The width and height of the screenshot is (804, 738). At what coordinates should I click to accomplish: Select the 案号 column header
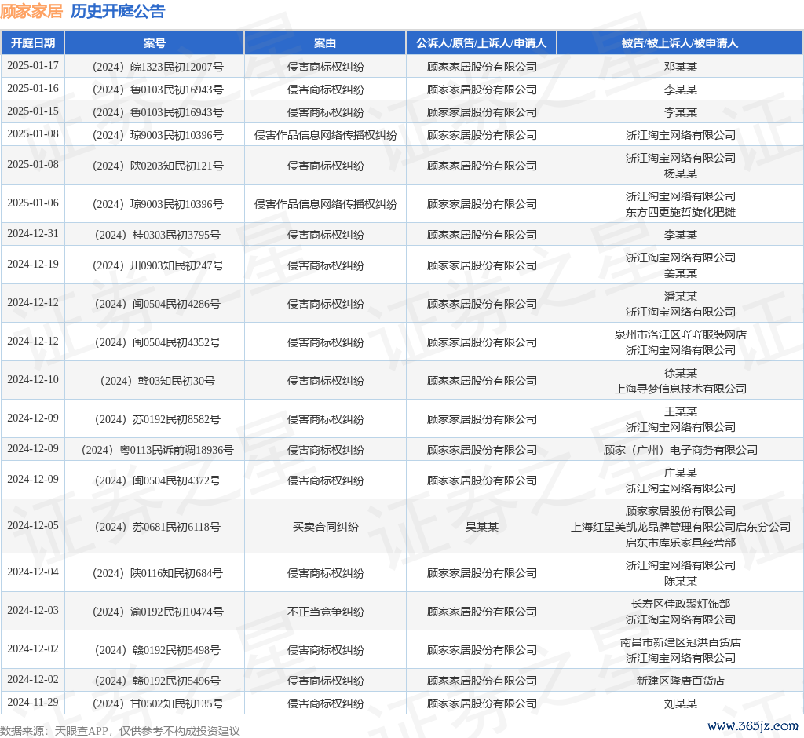(x=155, y=43)
